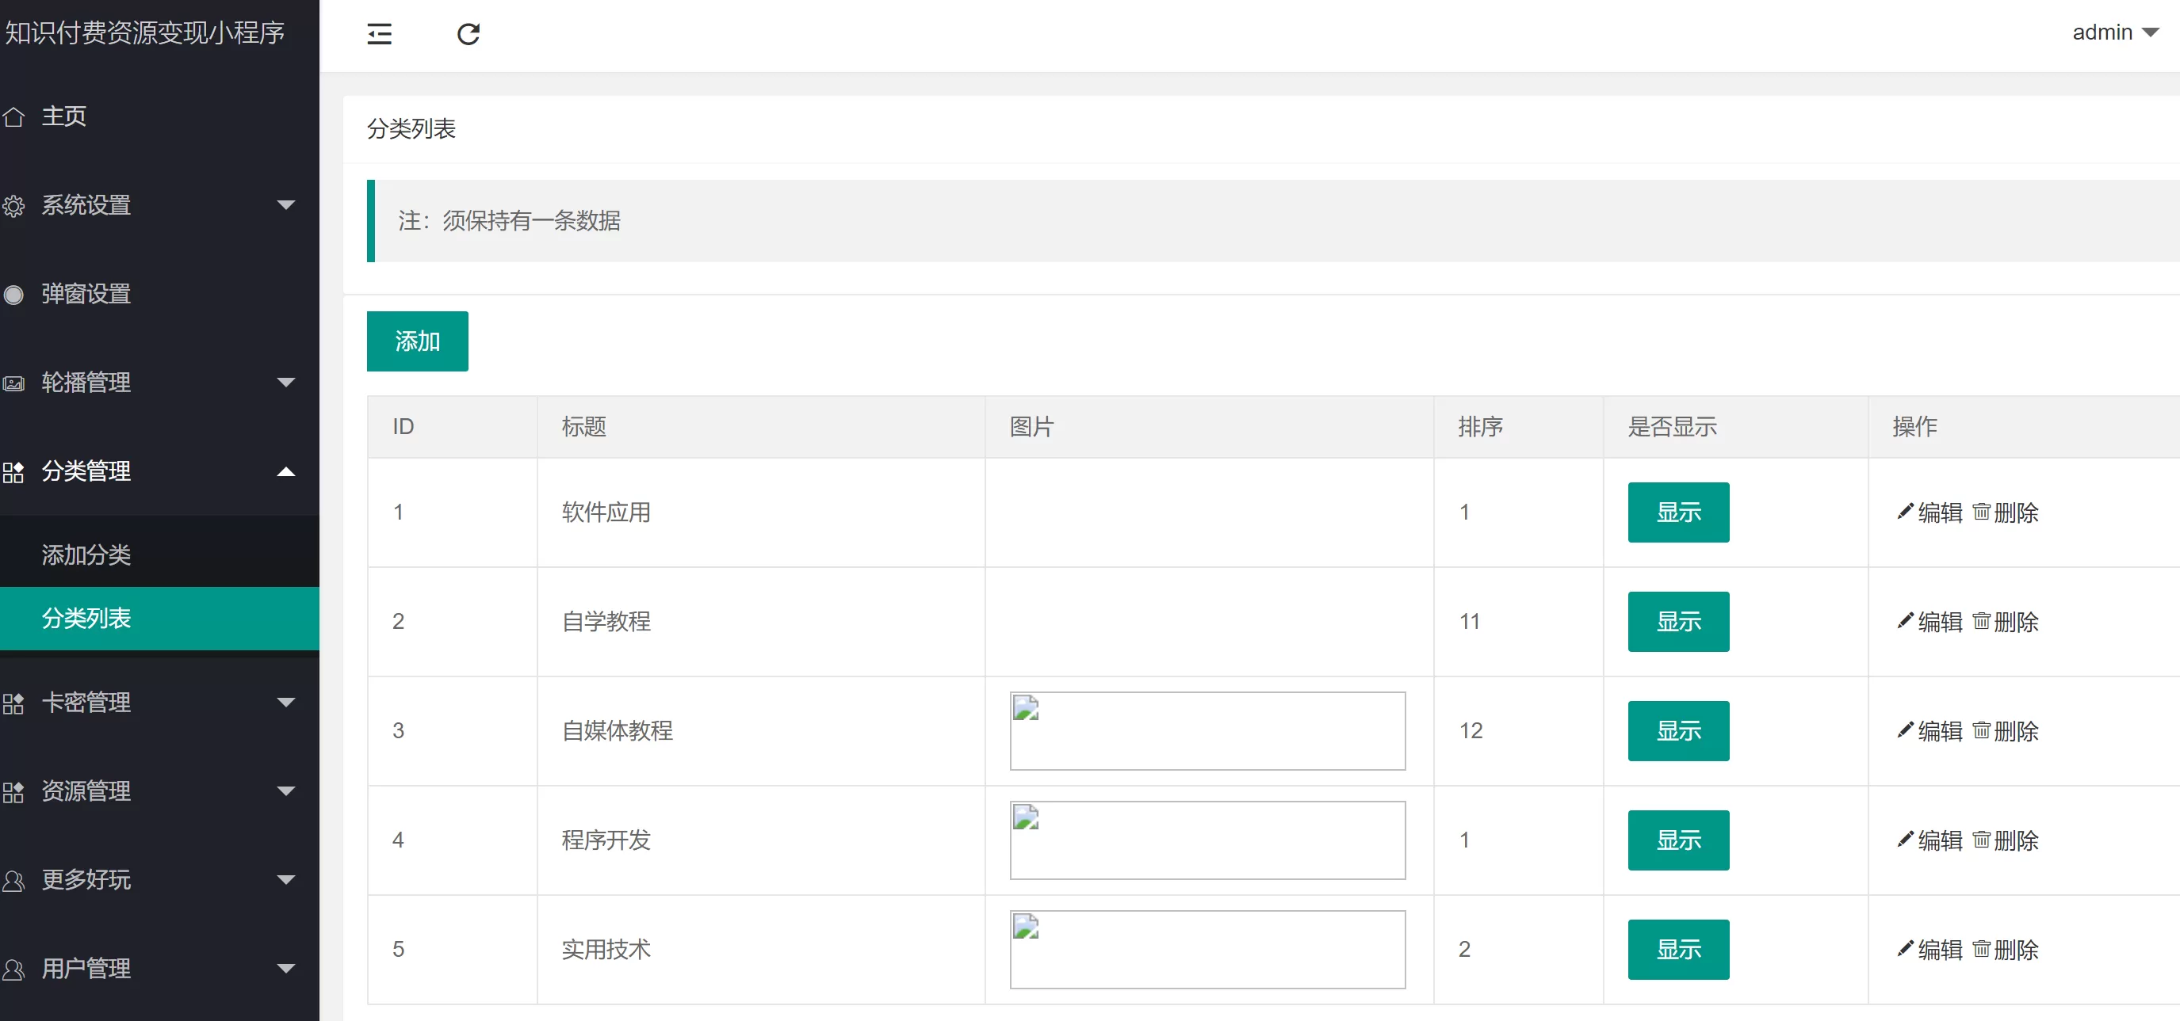The width and height of the screenshot is (2180, 1021).
Task: Open the 添加分类 submenu item
Action: pyautogui.click(x=86, y=555)
